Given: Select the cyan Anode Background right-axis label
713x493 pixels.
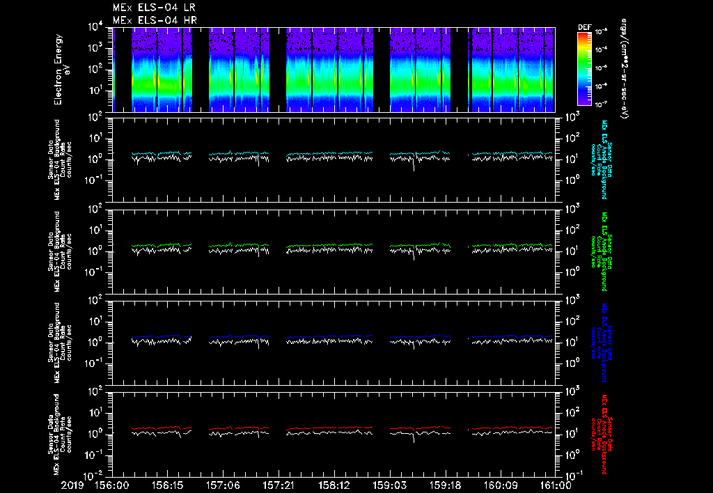Looking at the screenshot, I should 601,159.
